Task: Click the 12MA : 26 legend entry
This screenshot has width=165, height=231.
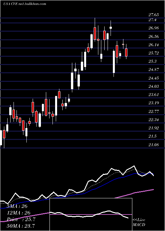Action: tap(18, 213)
